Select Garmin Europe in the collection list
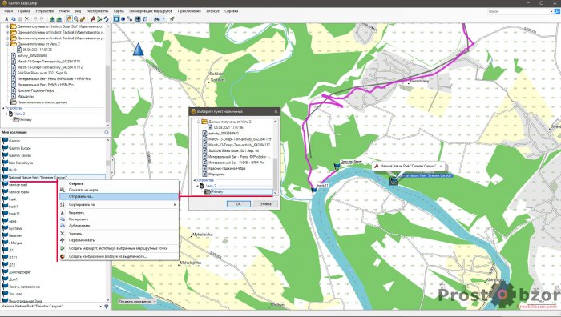The height and width of the screenshot is (317, 561). pyautogui.click(x=20, y=148)
